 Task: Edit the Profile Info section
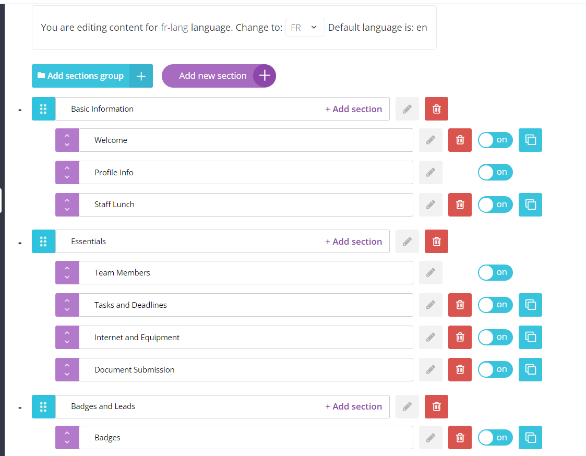(430, 172)
